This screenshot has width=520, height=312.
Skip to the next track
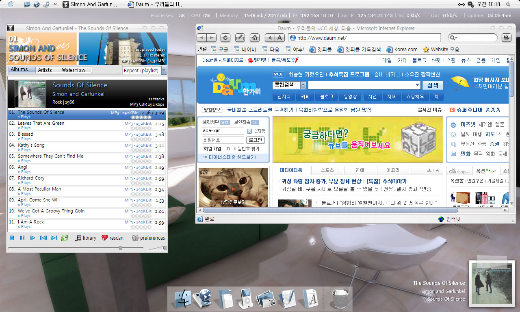pos(54,238)
